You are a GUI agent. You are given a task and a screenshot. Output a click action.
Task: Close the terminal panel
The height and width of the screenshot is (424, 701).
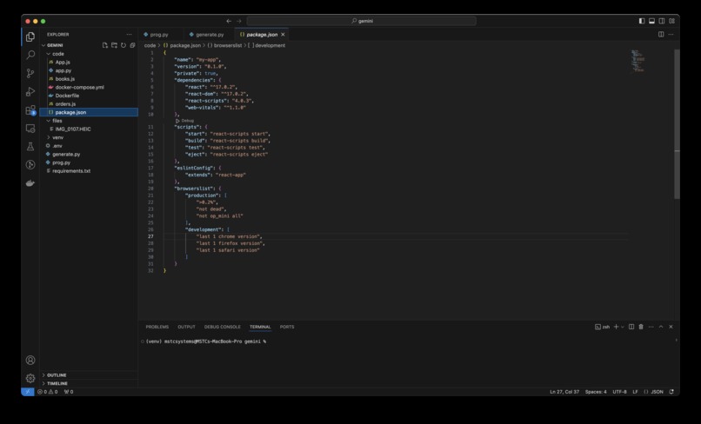671,327
